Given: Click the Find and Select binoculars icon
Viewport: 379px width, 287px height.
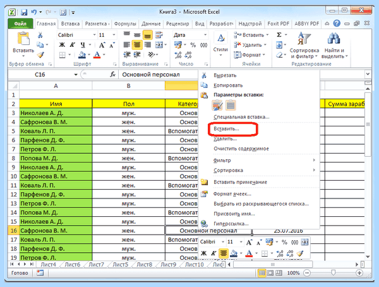Looking at the screenshot, I should tap(334, 39).
